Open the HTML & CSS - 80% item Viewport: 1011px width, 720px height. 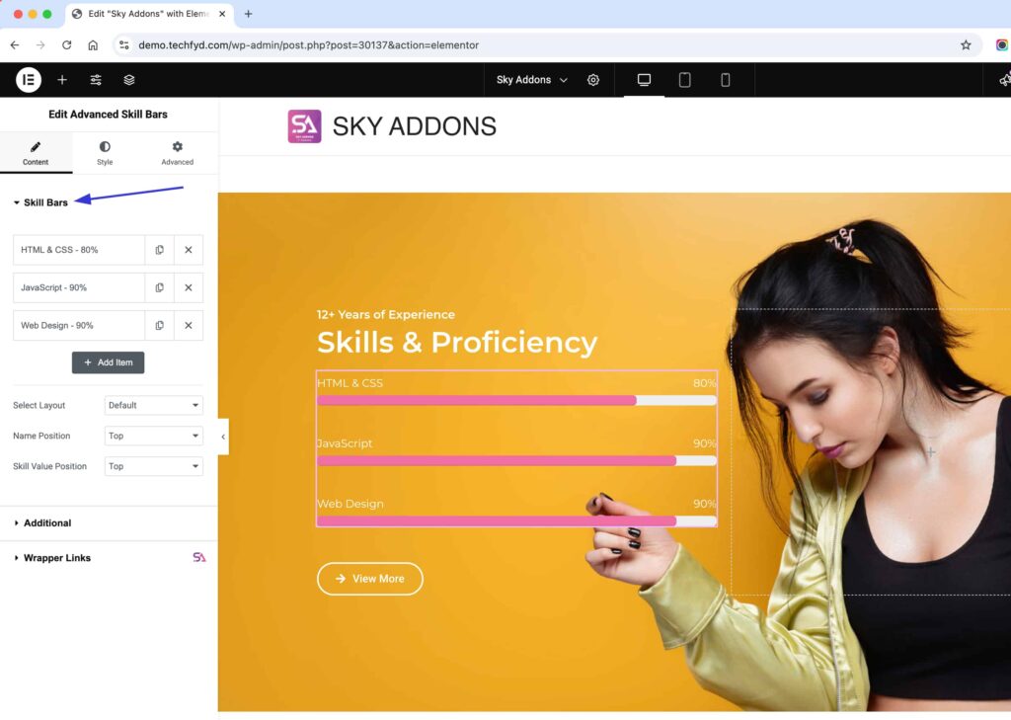(79, 250)
